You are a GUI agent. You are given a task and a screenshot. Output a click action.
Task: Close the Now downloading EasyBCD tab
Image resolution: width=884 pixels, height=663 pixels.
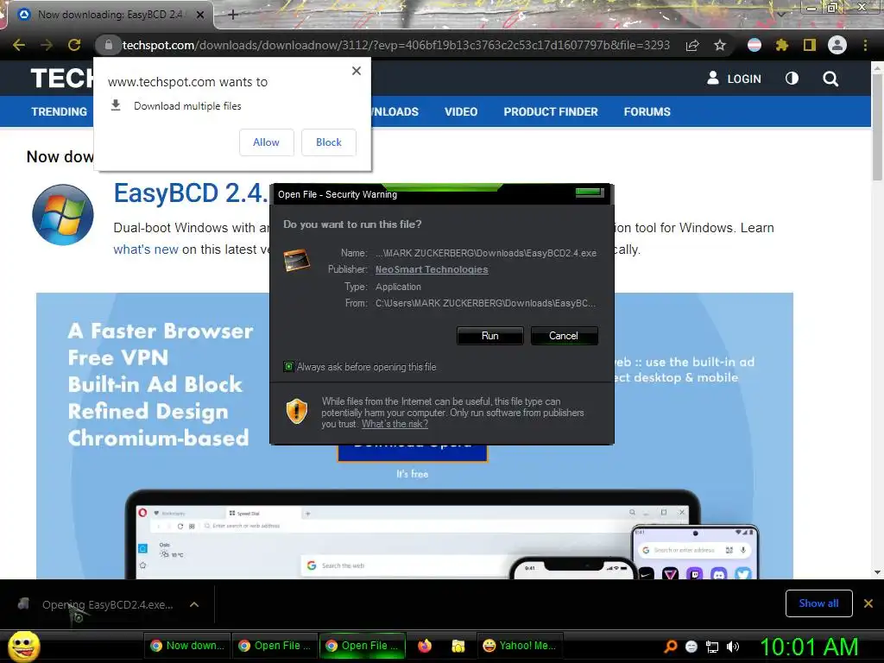click(x=199, y=16)
